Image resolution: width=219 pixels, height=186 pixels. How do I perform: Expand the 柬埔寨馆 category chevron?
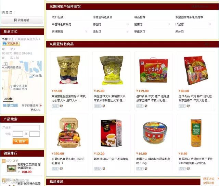click(x=86, y=32)
